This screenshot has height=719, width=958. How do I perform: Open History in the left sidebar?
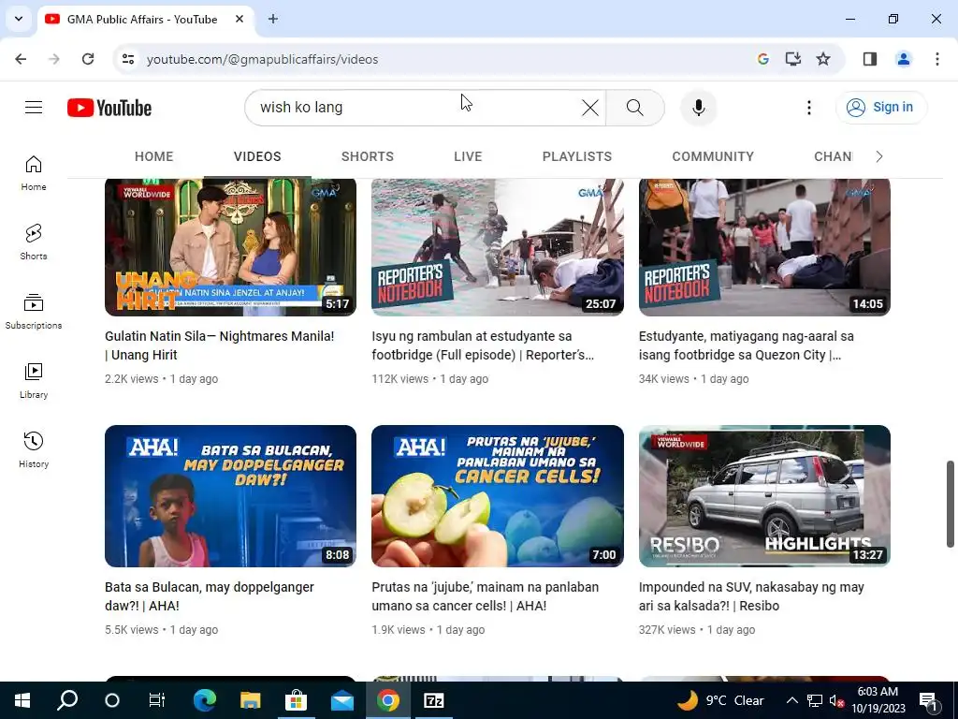[34, 449]
